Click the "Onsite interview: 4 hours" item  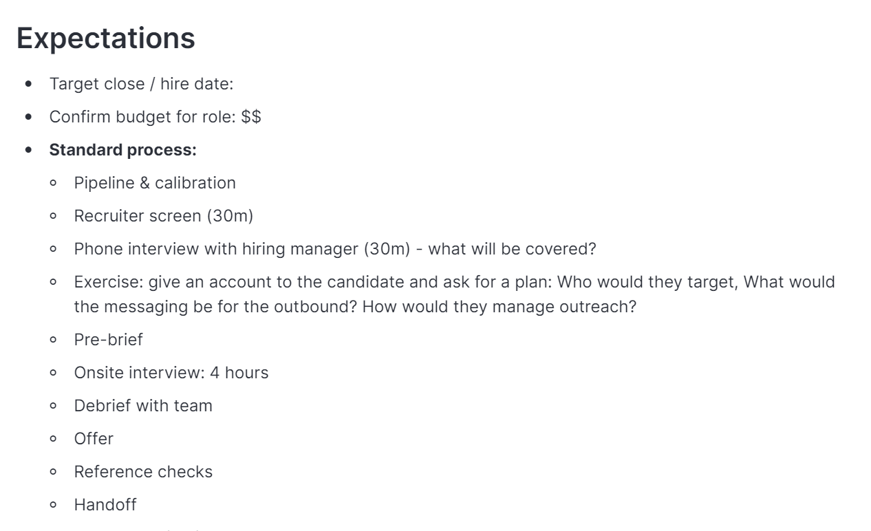coord(171,373)
